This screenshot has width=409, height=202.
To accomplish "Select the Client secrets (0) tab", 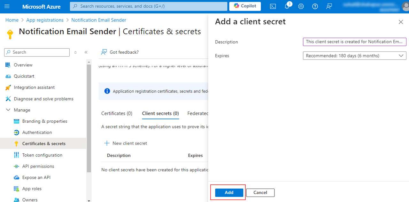I will (160, 113).
